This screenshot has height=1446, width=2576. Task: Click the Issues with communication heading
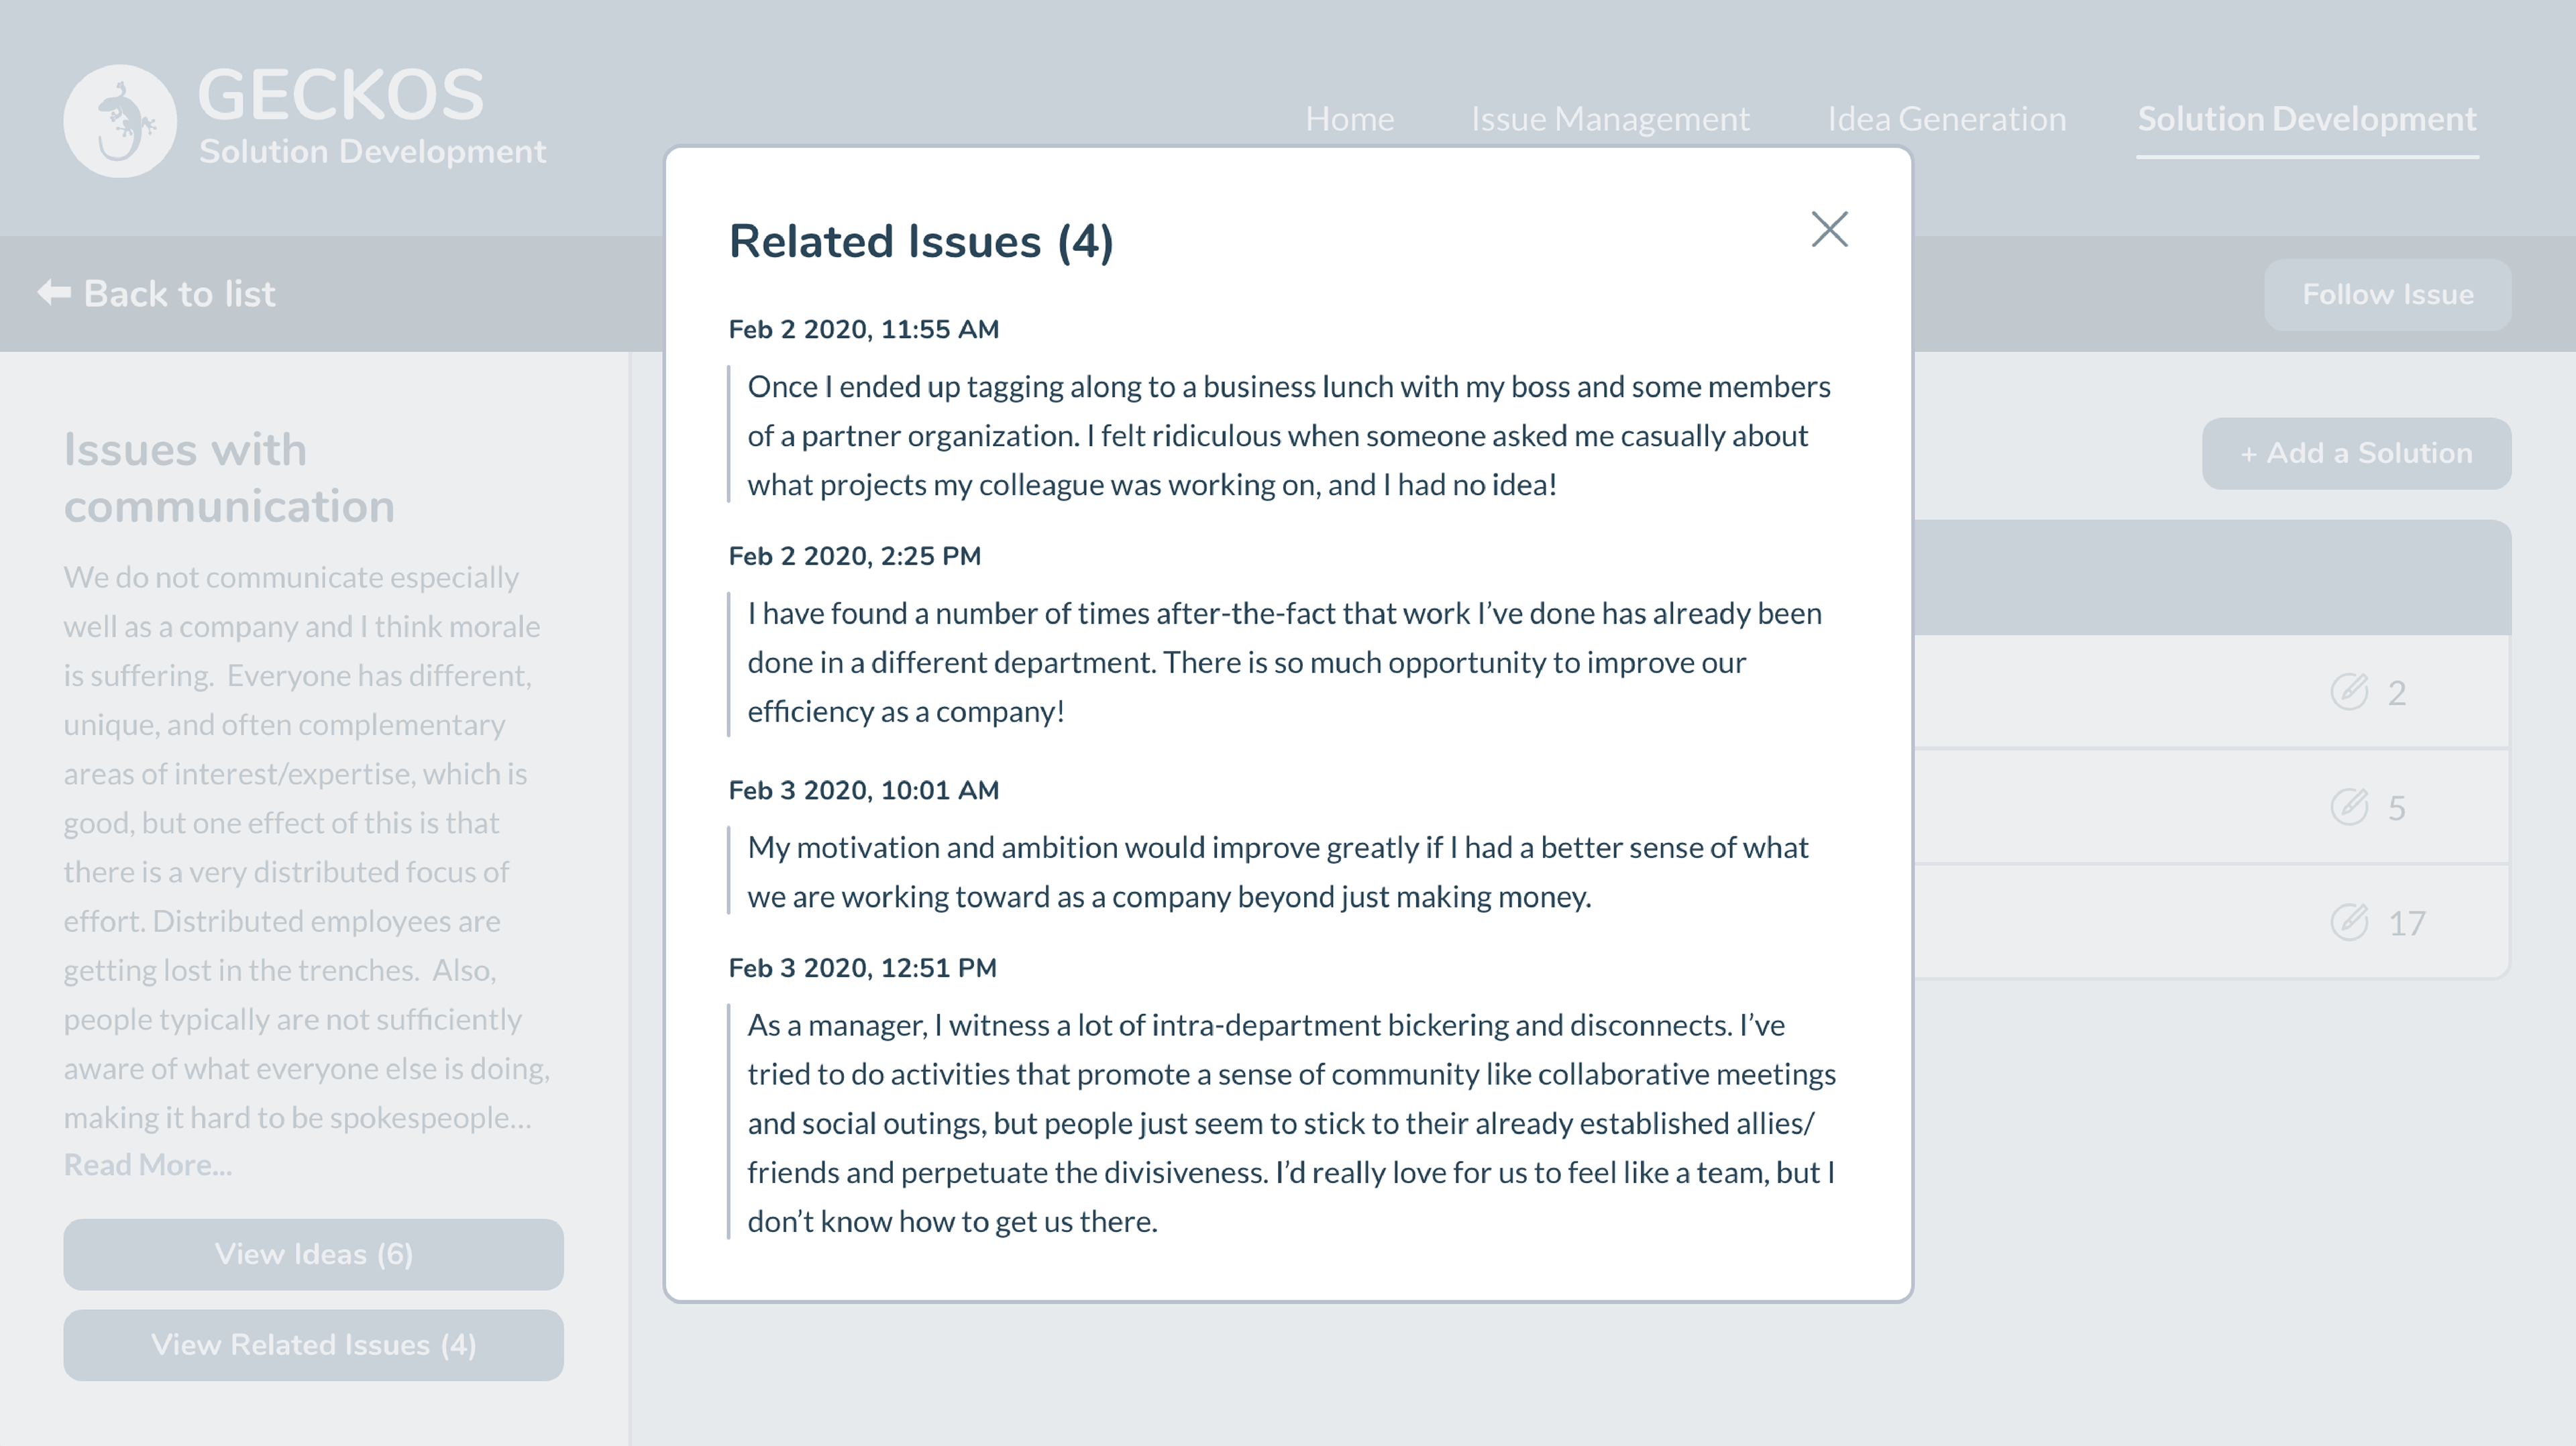coord(229,478)
